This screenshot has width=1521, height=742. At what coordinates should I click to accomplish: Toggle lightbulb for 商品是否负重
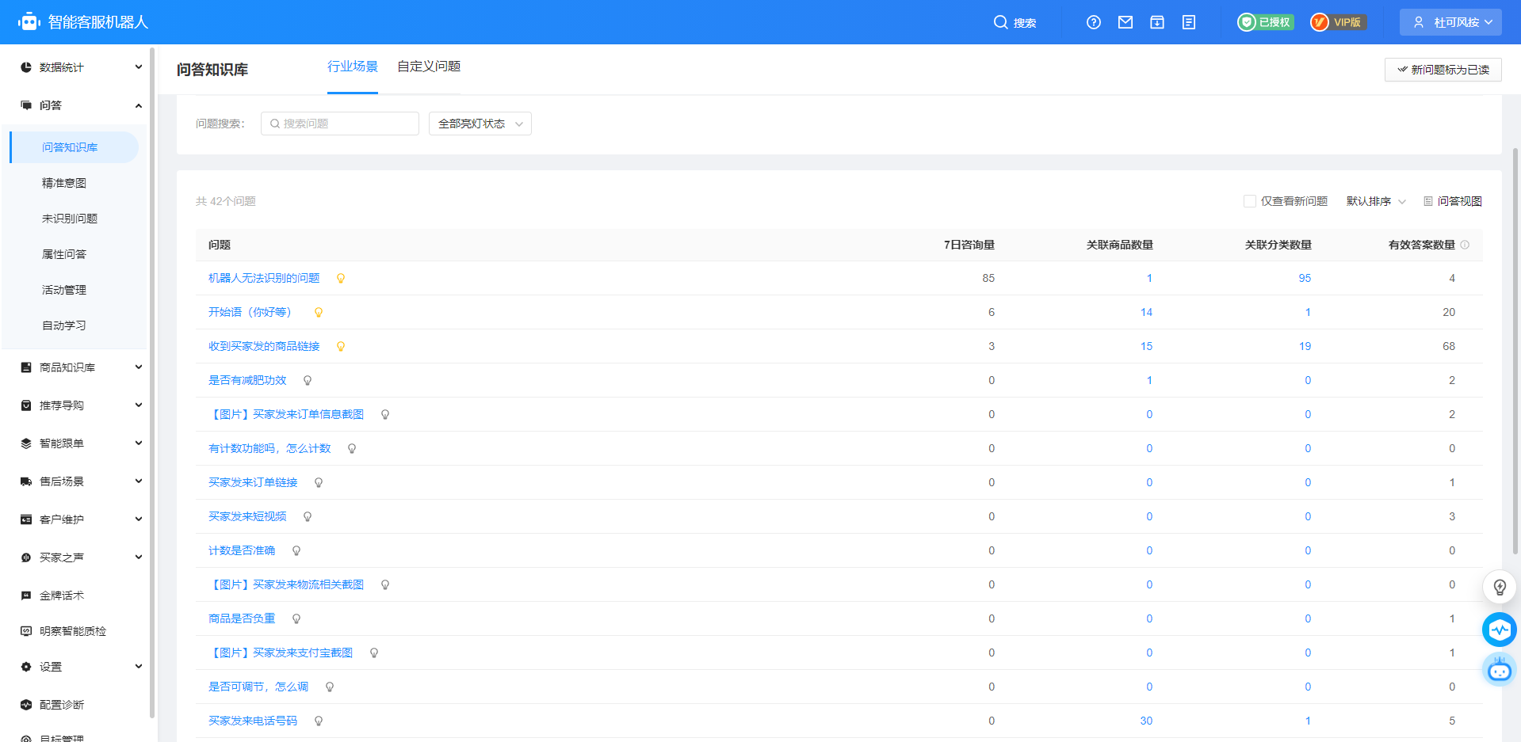coord(296,618)
